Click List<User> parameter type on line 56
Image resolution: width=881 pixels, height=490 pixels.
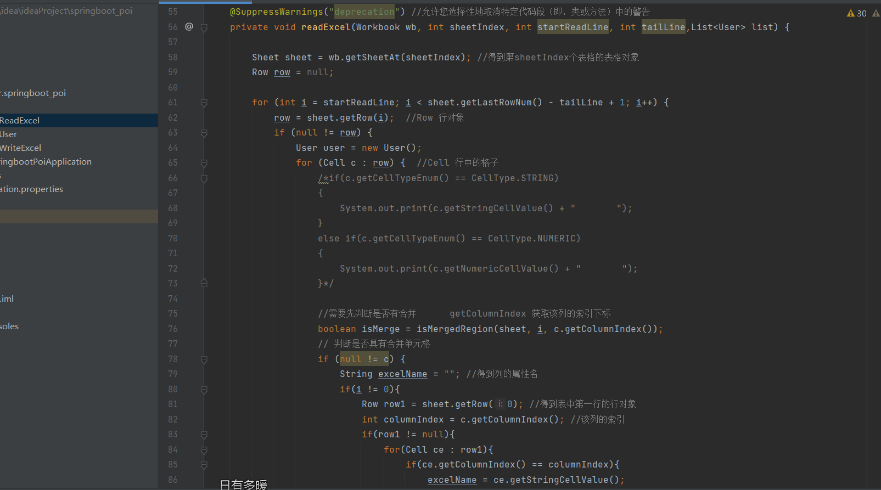tap(718, 27)
